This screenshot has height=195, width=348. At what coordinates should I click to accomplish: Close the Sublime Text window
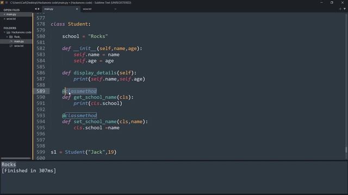click(343, 2)
